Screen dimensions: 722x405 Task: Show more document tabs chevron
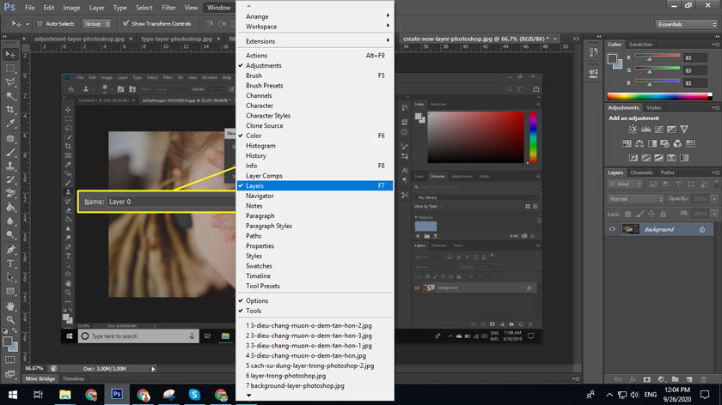[576, 39]
